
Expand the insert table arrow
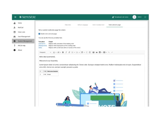coord(102,52)
